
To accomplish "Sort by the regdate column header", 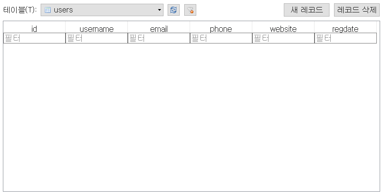I will coord(345,27).
